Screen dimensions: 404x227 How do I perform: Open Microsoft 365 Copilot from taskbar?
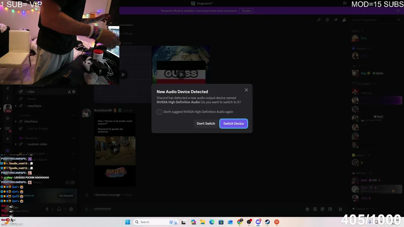point(193,222)
